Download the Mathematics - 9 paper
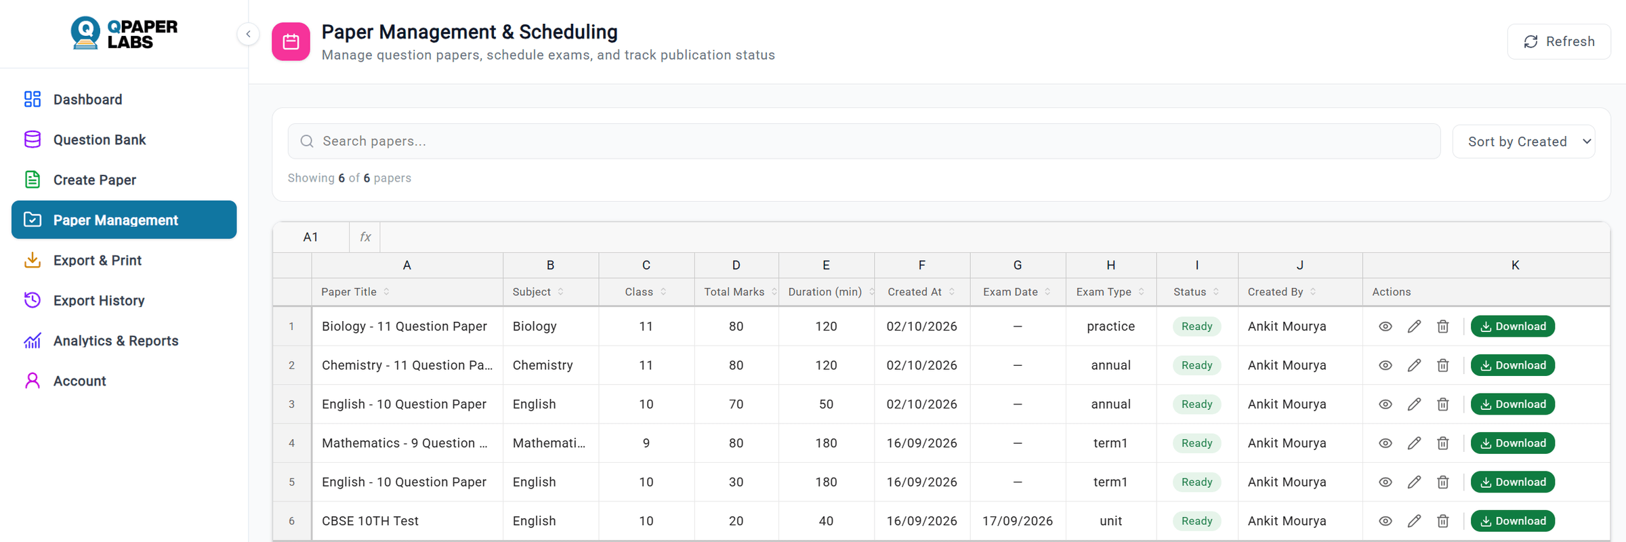1626x542 pixels. click(x=1513, y=443)
